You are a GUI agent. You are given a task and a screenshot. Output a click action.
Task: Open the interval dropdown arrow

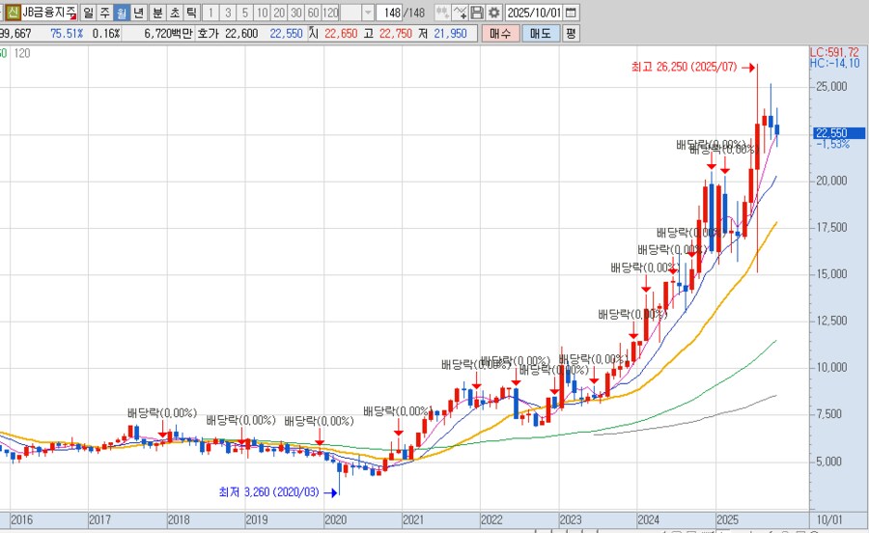point(367,13)
